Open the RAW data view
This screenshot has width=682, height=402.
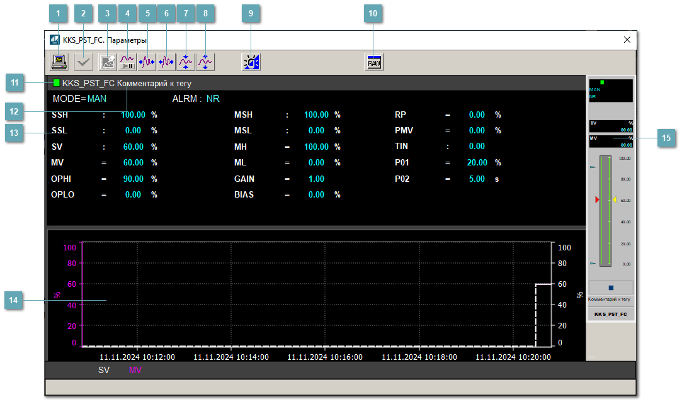(374, 62)
